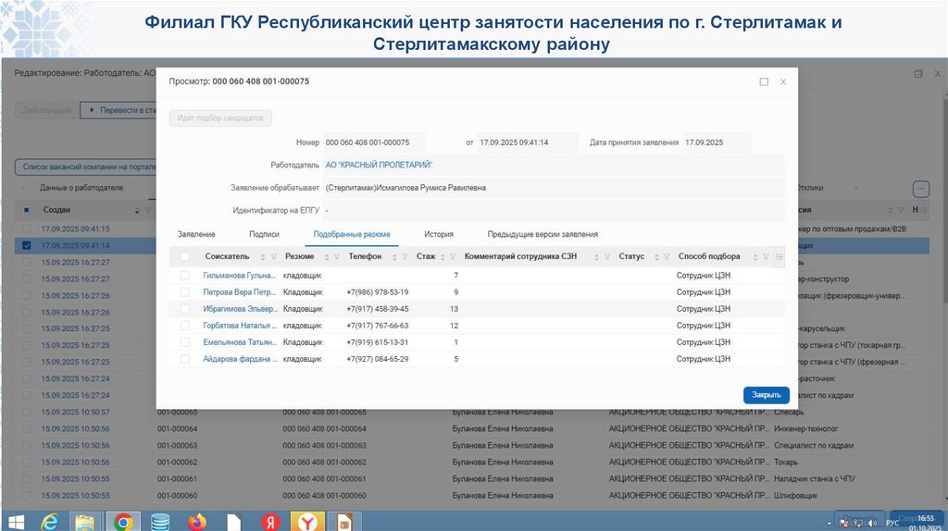This screenshot has height=531, width=948.
Task: Open the database app on taskbar
Action: [160, 522]
